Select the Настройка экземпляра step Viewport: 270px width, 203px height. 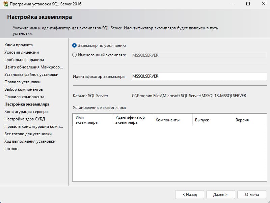(27, 104)
